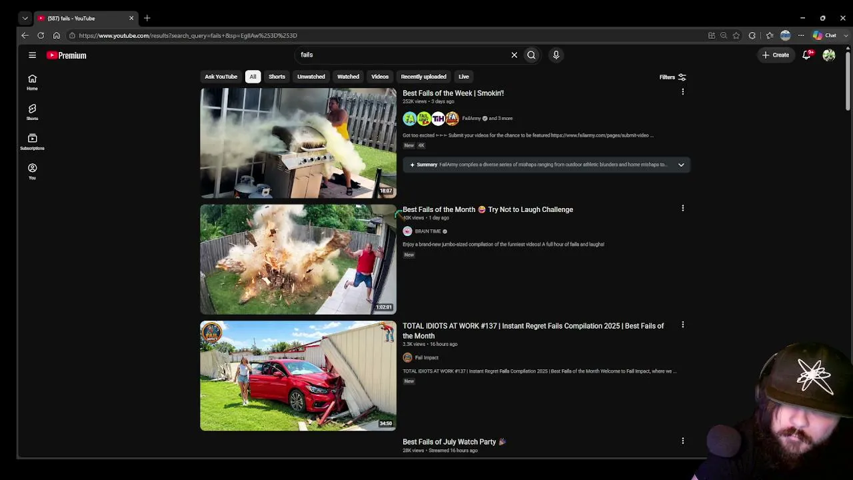Open the favorites list icon

tap(770, 35)
